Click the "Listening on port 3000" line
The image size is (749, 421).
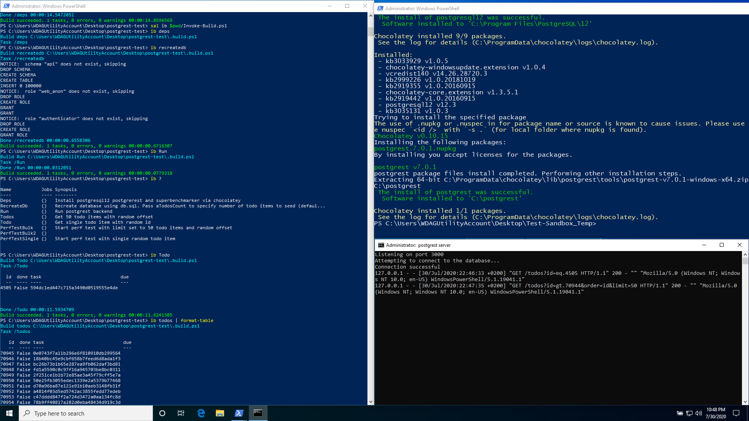click(x=409, y=255)
